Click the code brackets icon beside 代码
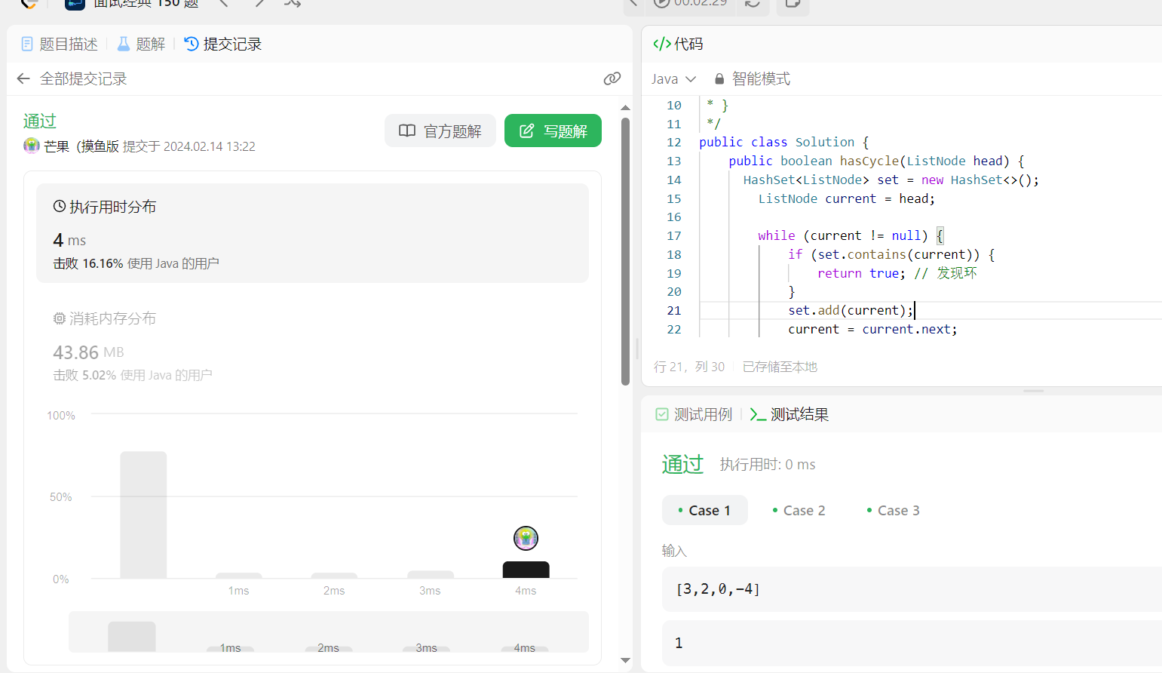 click(662, 44)
